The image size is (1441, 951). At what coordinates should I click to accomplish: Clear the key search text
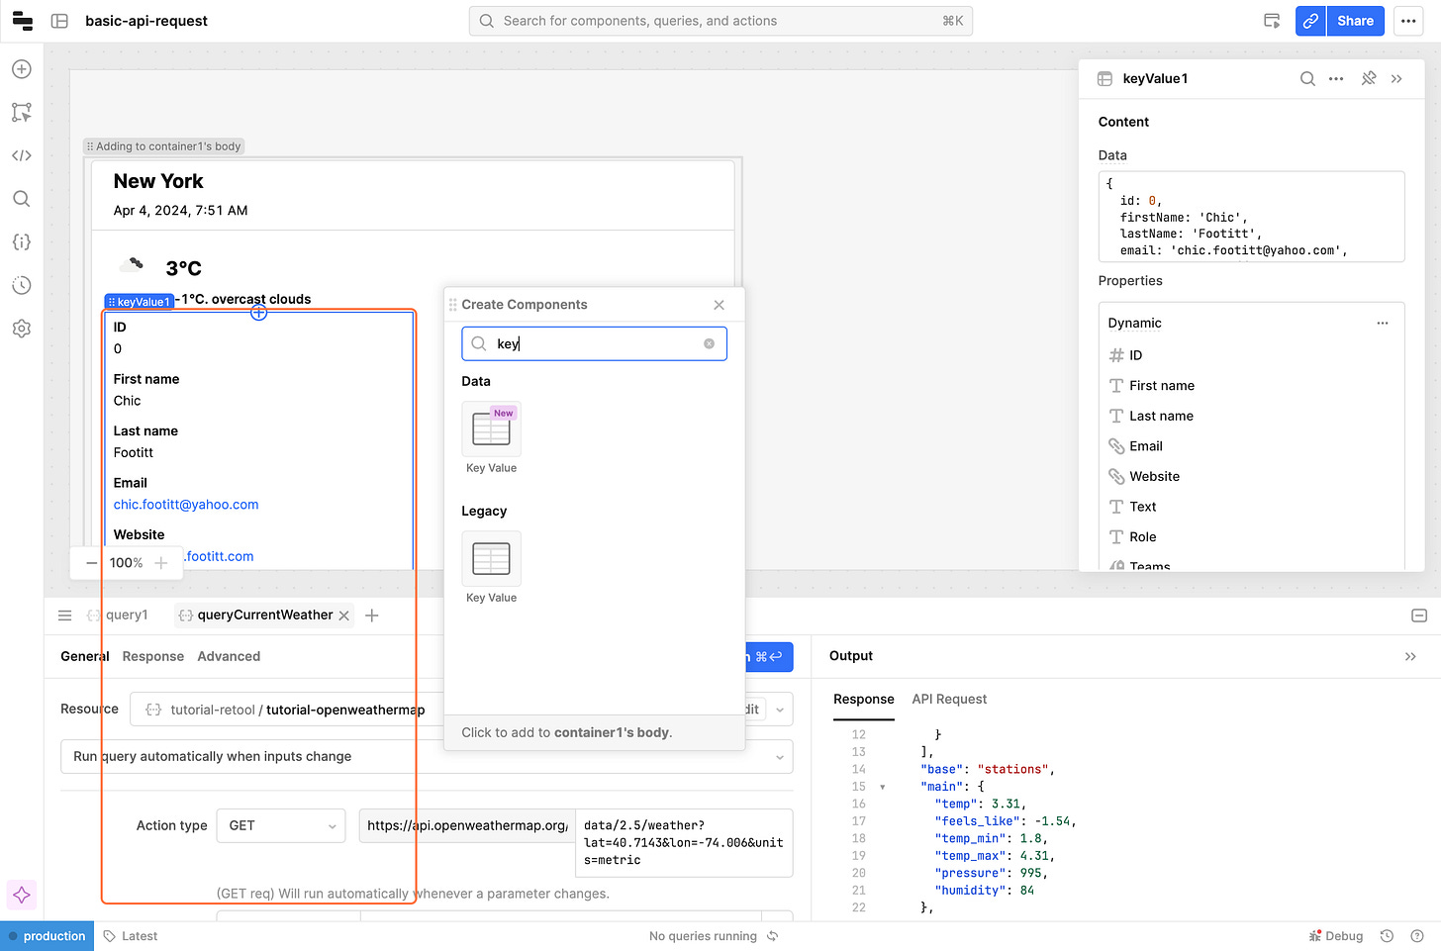(709, 343)
